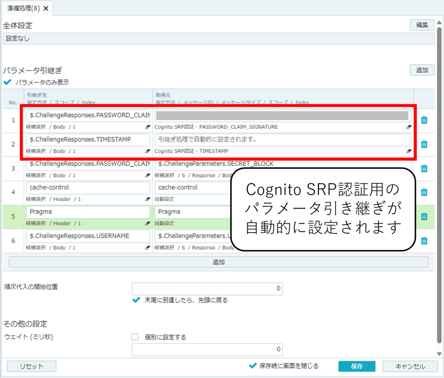Delete USERNAME row 6 with trash icon
The height and width of the screenshot is (378, 444).
(424, 241)
